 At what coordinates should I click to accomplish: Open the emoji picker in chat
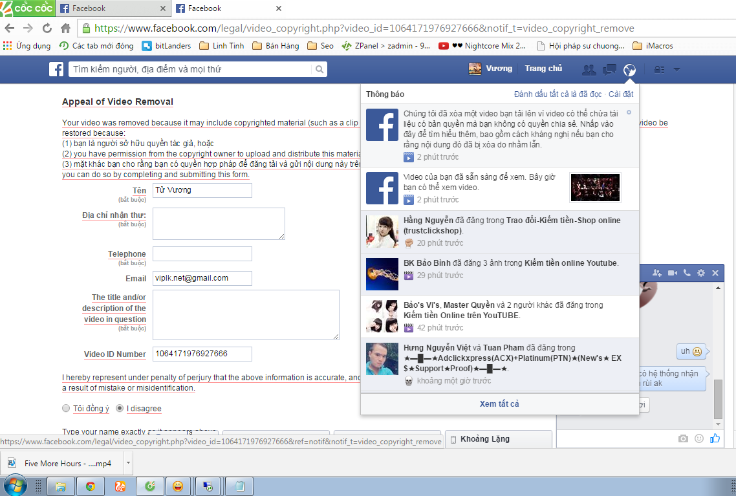tap(699, 438)
